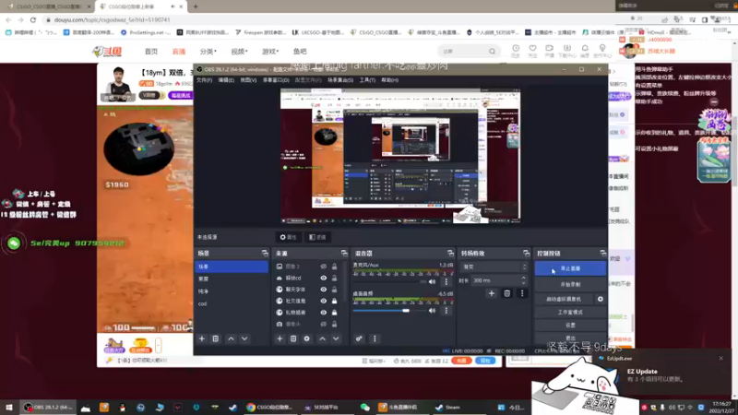Open OBS Docks menu
Image resolution: width=738 pixels, height=415 pixels.
point(276,80)
